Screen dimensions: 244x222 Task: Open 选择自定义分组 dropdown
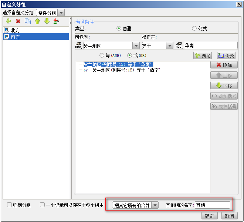(61, 13)
